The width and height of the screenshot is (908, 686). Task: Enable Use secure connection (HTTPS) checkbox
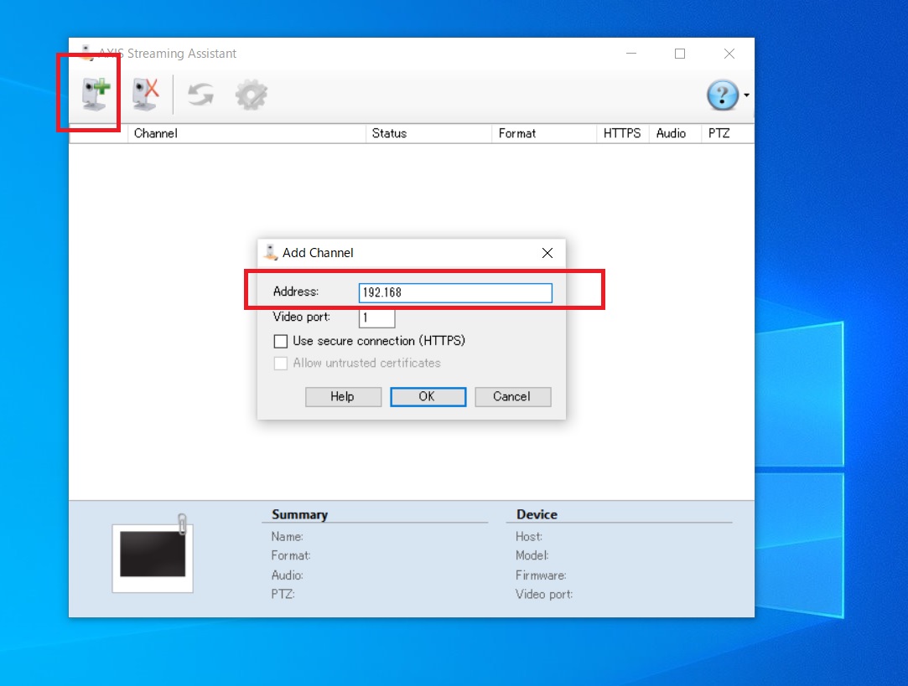point(280,341)
